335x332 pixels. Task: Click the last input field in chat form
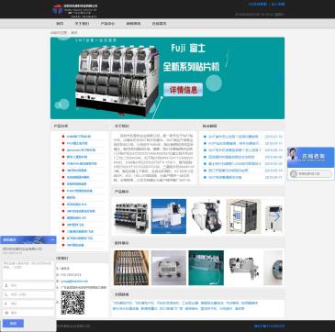28,313
